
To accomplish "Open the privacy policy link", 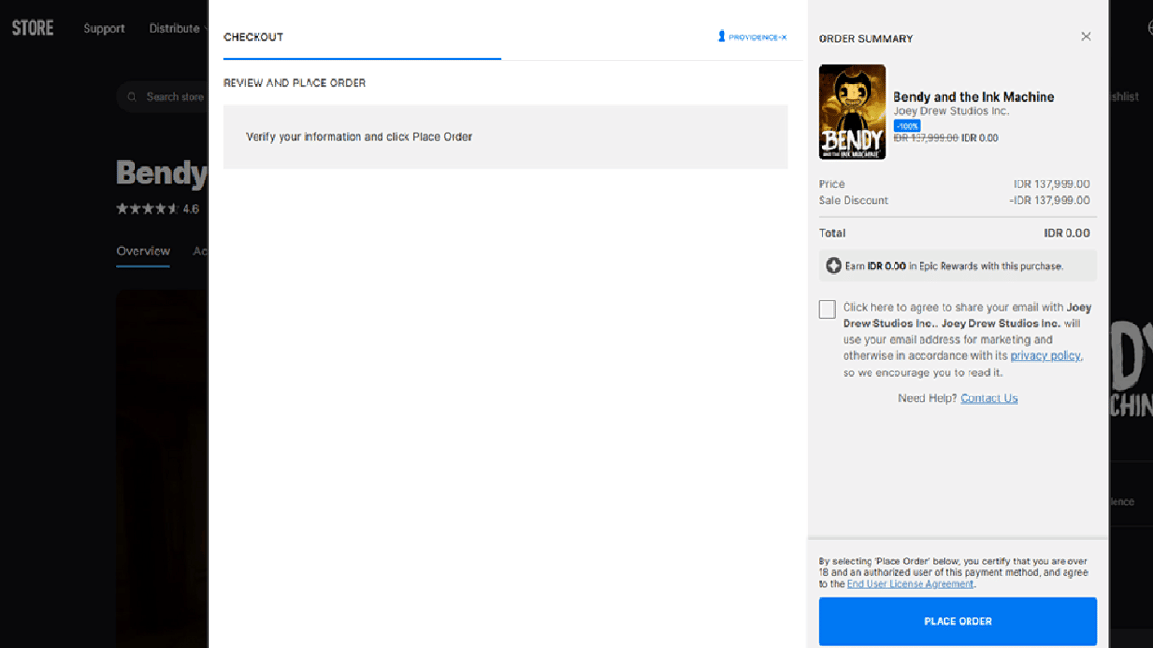I will coord(1044,355).
